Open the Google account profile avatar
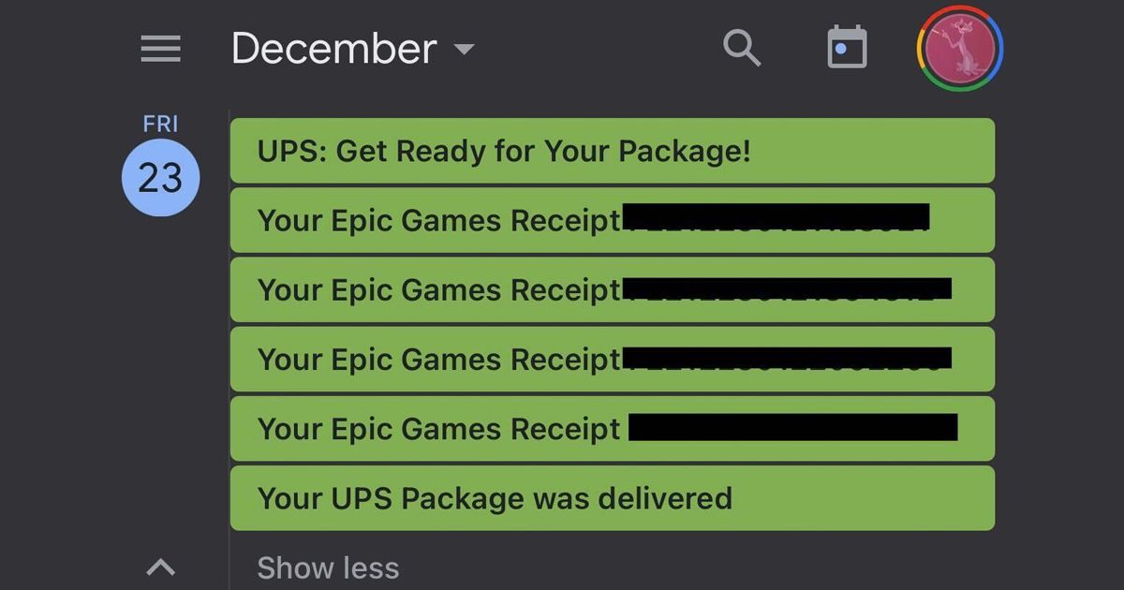 tap(959, 49)
